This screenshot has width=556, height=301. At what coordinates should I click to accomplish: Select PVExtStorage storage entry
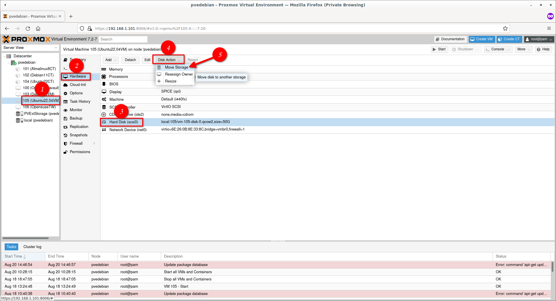click(x=38, y=114)
